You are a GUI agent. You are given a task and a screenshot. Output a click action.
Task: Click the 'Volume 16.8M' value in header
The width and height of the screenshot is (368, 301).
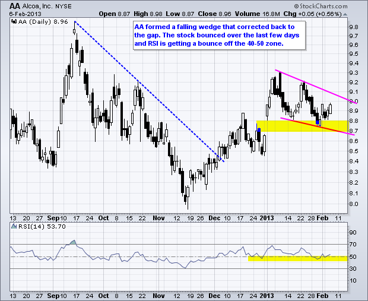point(257,14)
